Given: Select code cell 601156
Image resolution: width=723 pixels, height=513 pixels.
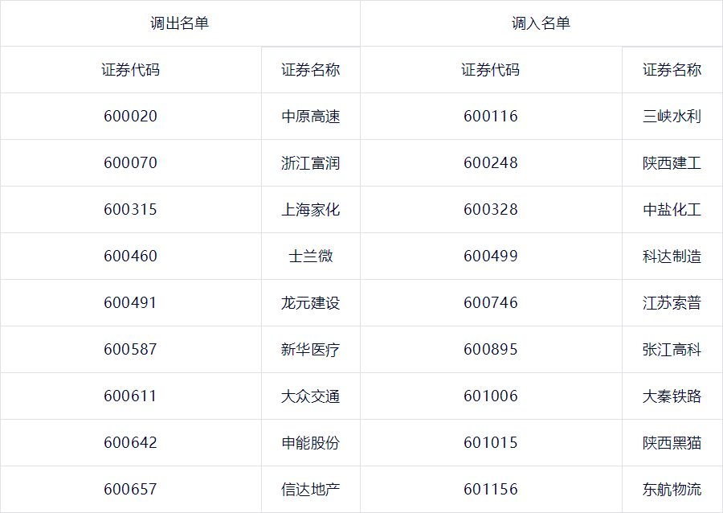Looking at the screenshot, I should 491,489.
